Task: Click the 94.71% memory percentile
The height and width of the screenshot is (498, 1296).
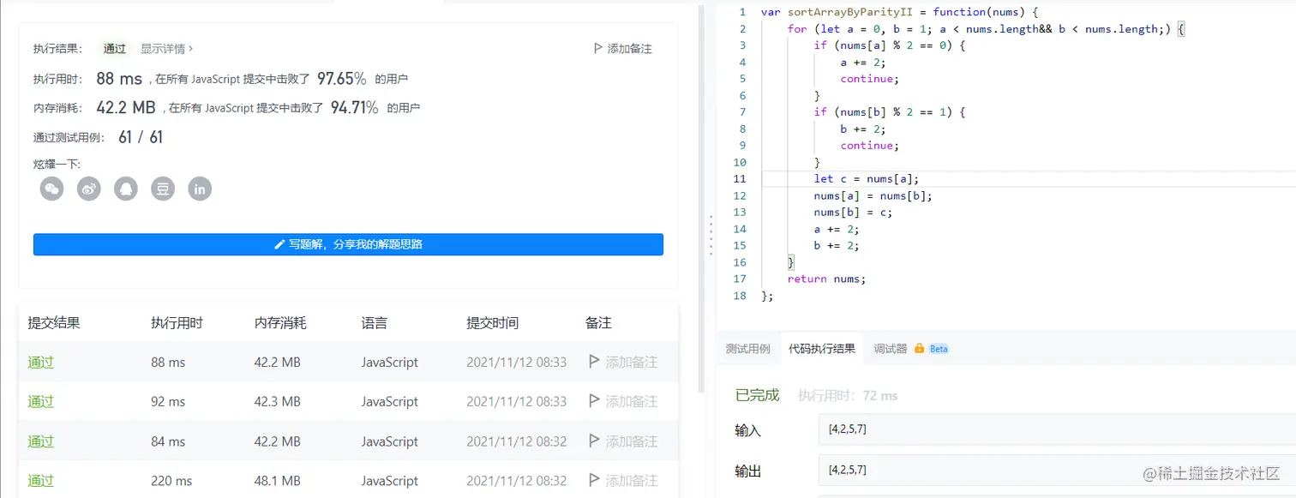Action: coord(354,107)
